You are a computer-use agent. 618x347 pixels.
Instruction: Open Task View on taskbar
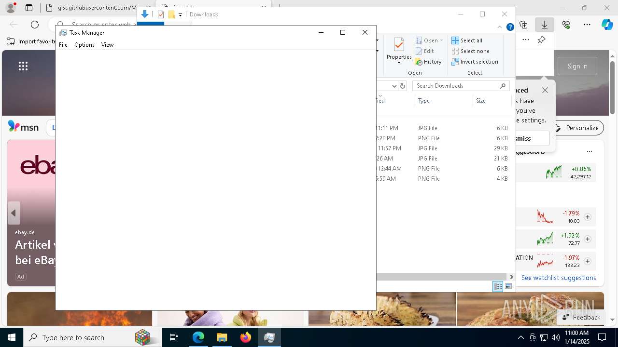(x=174, y=337)
